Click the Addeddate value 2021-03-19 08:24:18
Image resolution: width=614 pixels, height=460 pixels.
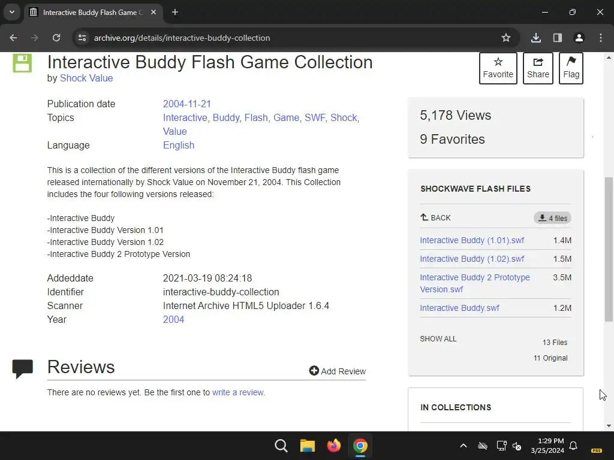click(x=207, y=278)
